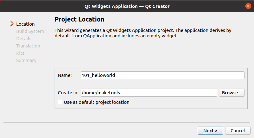Viewport: 254px width, 138px height.
Task: Select the Build System step
Action: 30,31
